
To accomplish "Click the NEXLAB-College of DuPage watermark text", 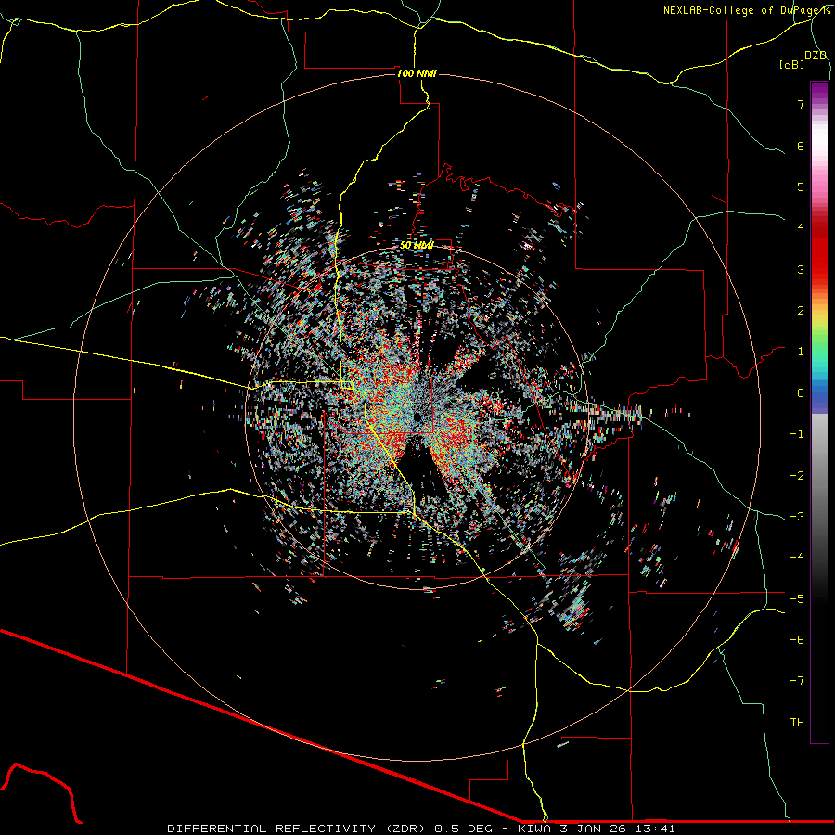I will point(746,10).
